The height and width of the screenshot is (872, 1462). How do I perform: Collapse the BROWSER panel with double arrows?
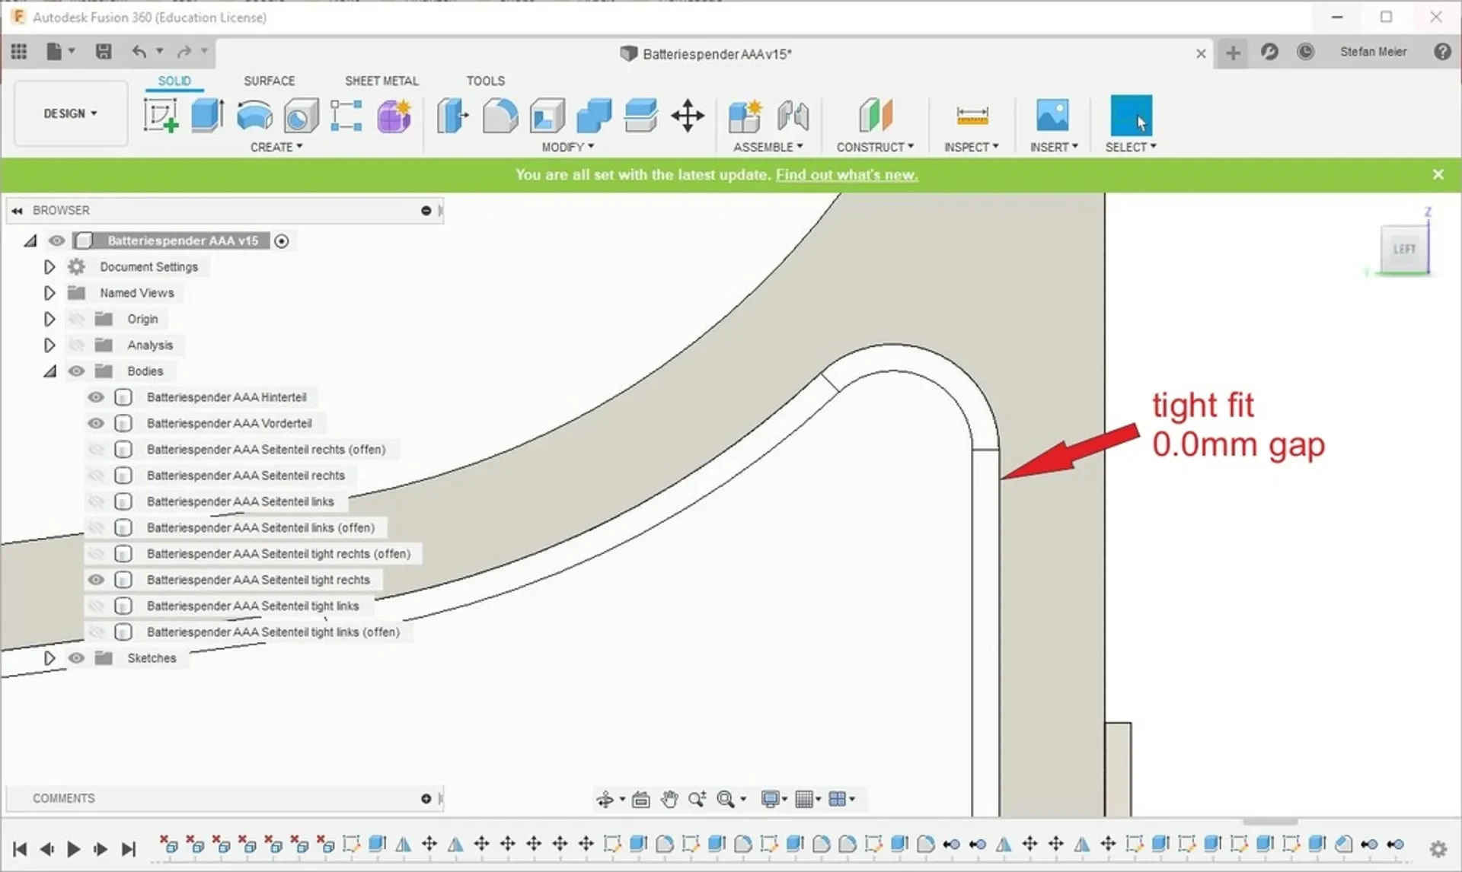(x=17, y=211)
